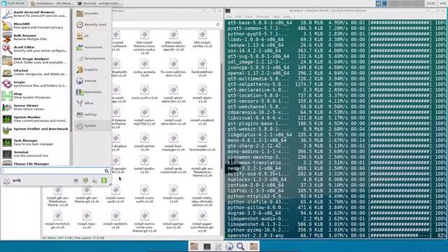
Task: Open magnifier search icon in bottom dock
Action: 240,246
